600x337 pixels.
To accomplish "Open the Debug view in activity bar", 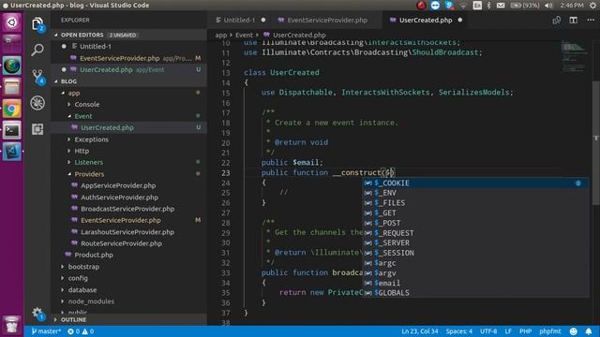I will coord(37,103).
